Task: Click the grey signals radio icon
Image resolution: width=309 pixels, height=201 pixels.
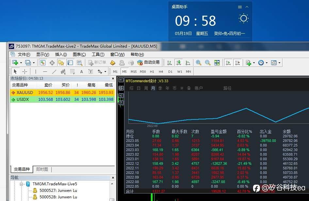Action: (x=131, y=63)
